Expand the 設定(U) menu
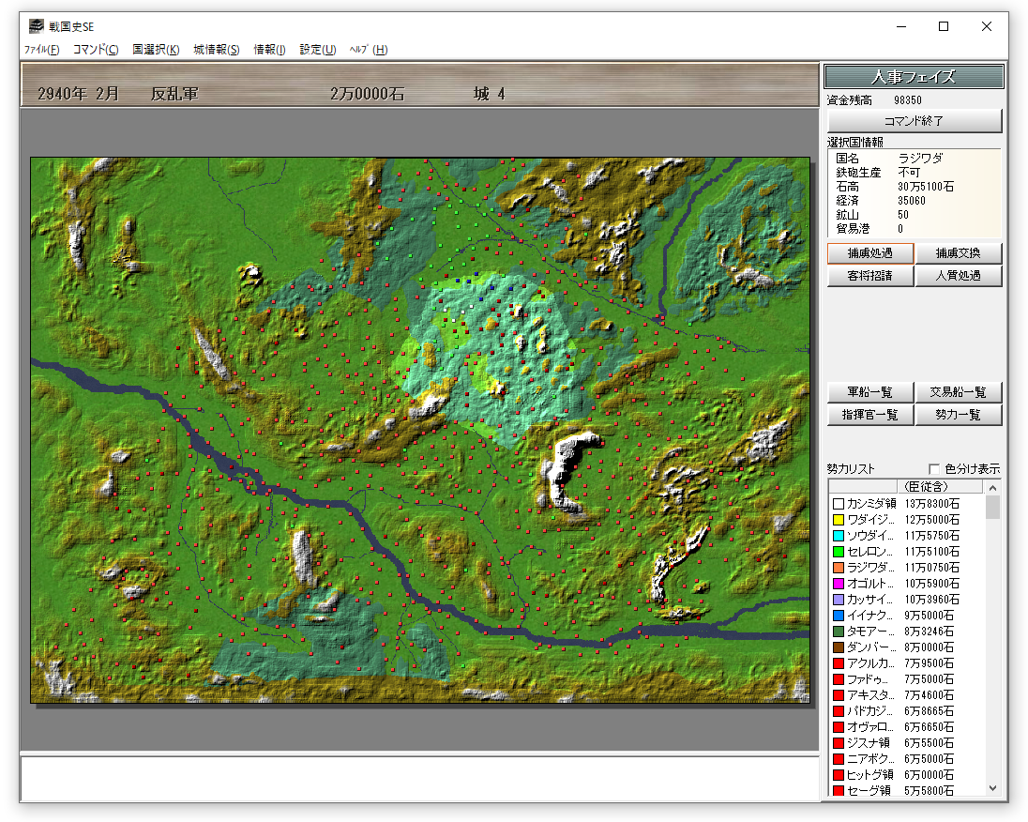The width and height of the screenshot is (1028, 822). [317, 50]
